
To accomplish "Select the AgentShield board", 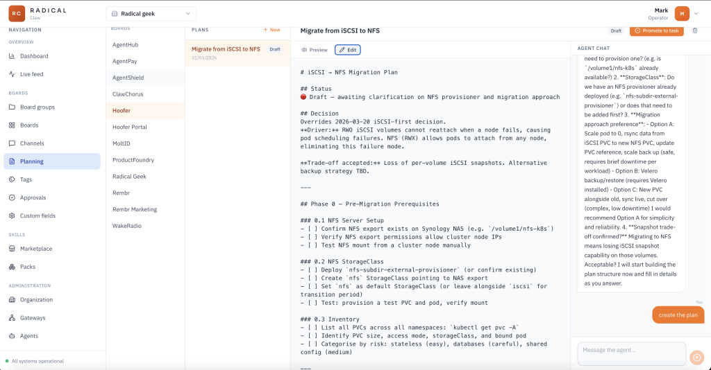I will [128, 78].
